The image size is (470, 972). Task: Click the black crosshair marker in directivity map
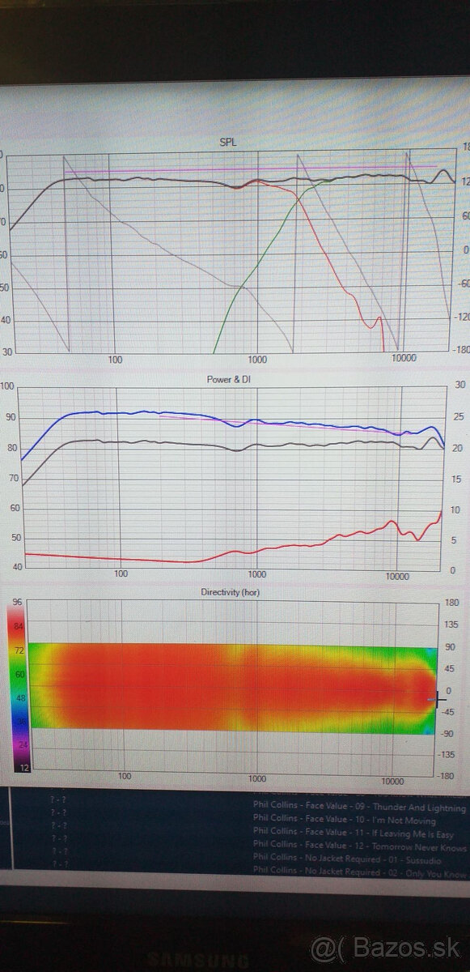[x=439, y=697]
